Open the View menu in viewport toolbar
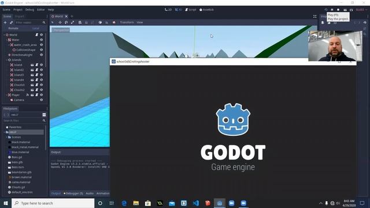The height and width of the screenshot is (208, 370). (x=140, y=23)
